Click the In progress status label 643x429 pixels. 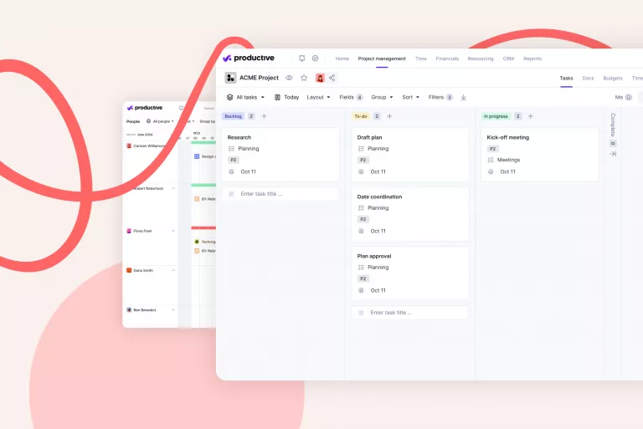pyautogui.click(x=496, y=116)
